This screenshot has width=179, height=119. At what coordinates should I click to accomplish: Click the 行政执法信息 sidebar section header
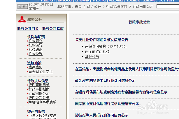click(x=38, y=81)
